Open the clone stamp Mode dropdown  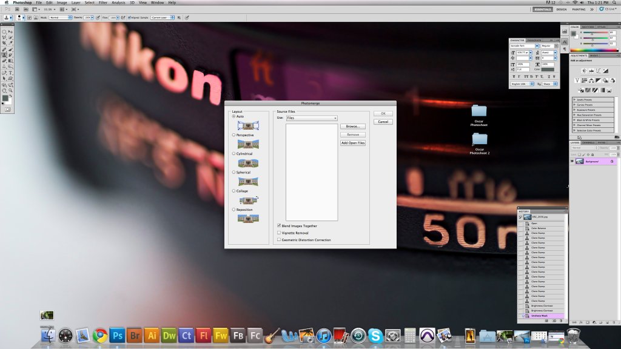pos(60,18)
